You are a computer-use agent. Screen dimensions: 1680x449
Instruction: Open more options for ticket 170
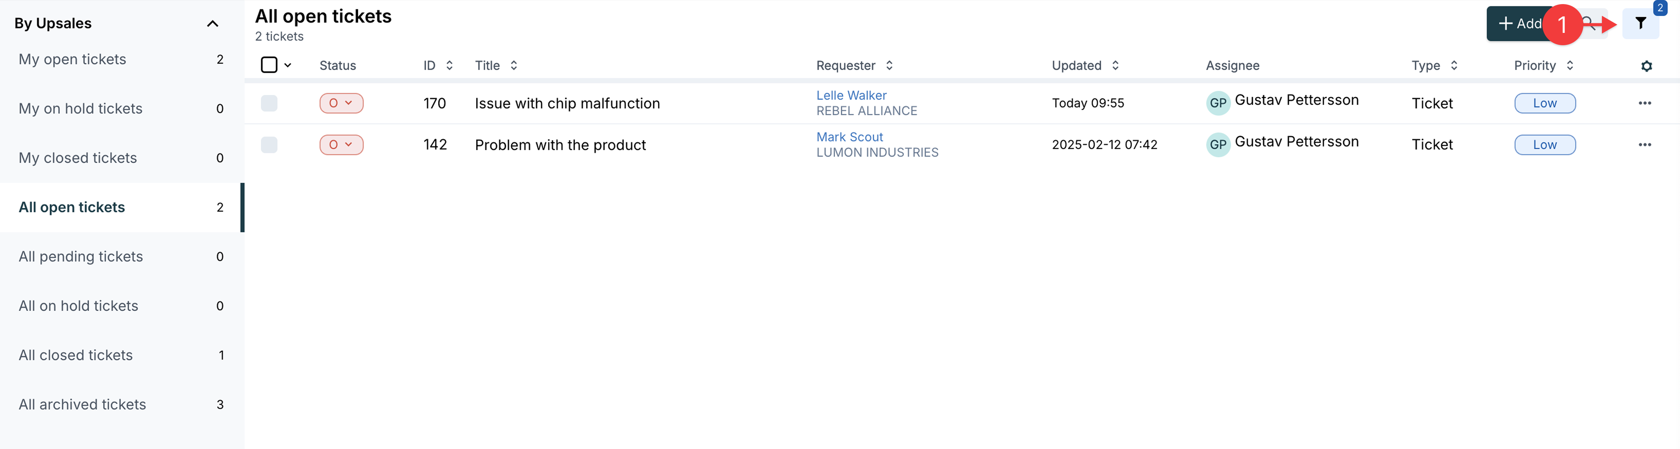(x=1644, y=103)
